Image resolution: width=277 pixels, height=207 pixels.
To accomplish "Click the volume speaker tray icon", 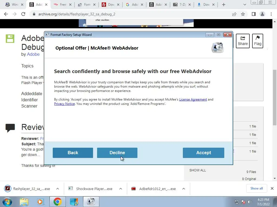I will pos(250,202).
